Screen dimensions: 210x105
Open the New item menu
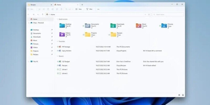(x=30, y=9)
